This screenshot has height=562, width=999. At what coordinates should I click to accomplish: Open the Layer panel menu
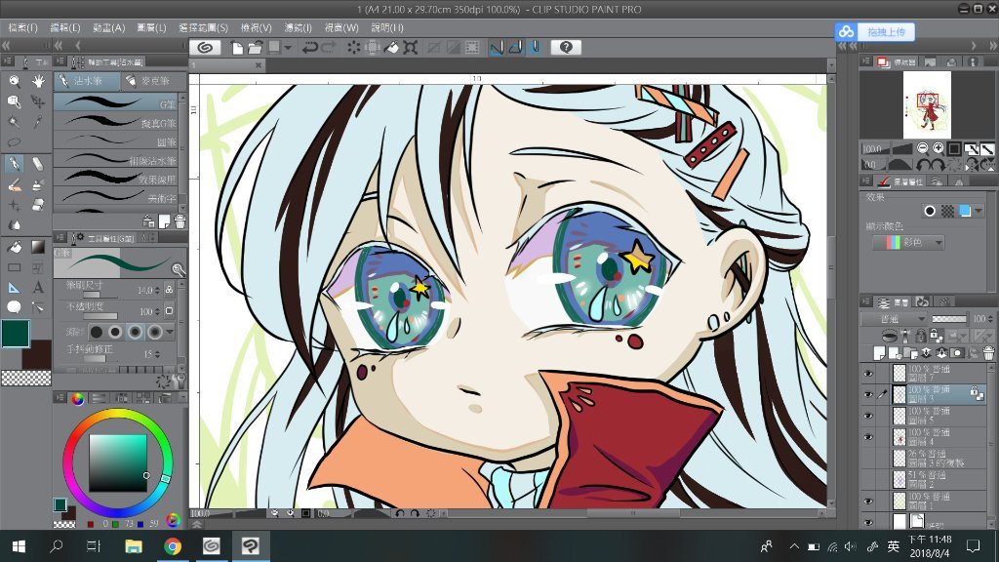tap(865, 301)
